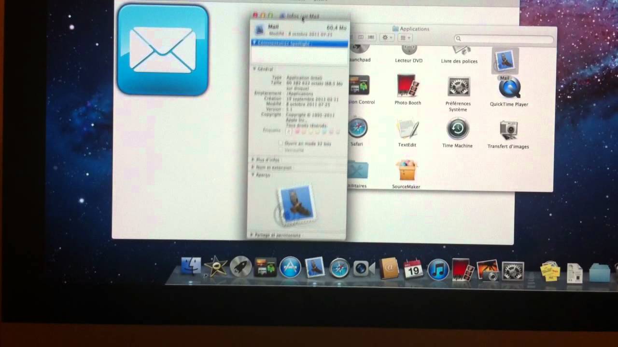Open FaceTime camera icon in Dock
618x347 pixels.
[364, 268]
